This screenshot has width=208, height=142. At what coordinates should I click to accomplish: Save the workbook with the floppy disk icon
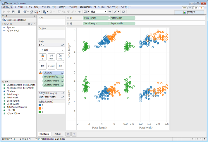pyautogui.click(x=13, y=12)
